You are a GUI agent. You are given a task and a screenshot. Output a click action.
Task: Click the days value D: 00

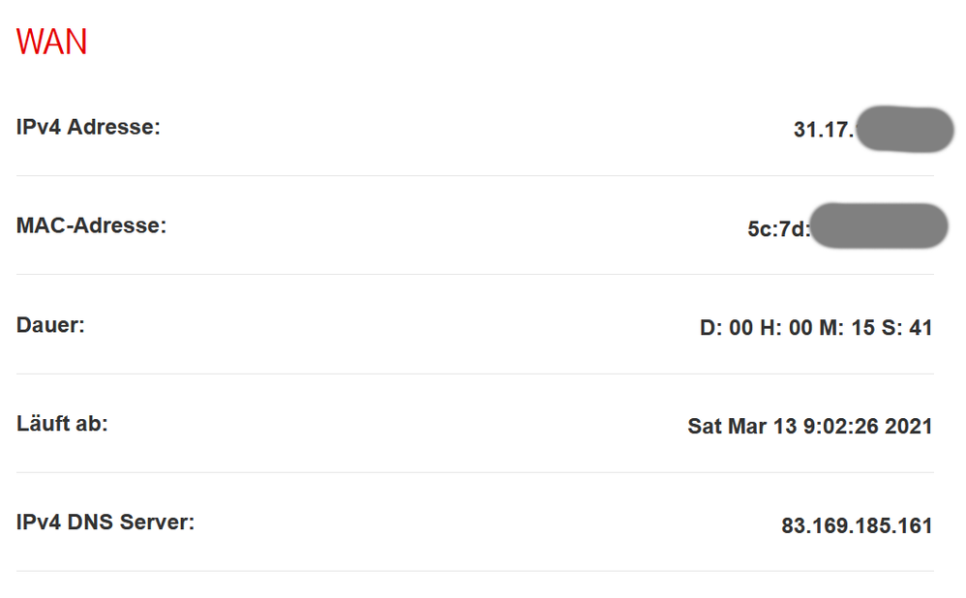pos(726,329)
